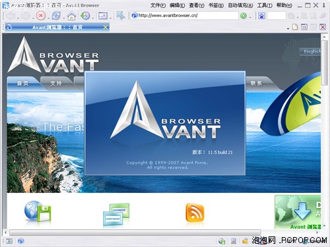Click the globe-with-lock status bar icon
The image size is (330, 247).
[x=222, y=241]
